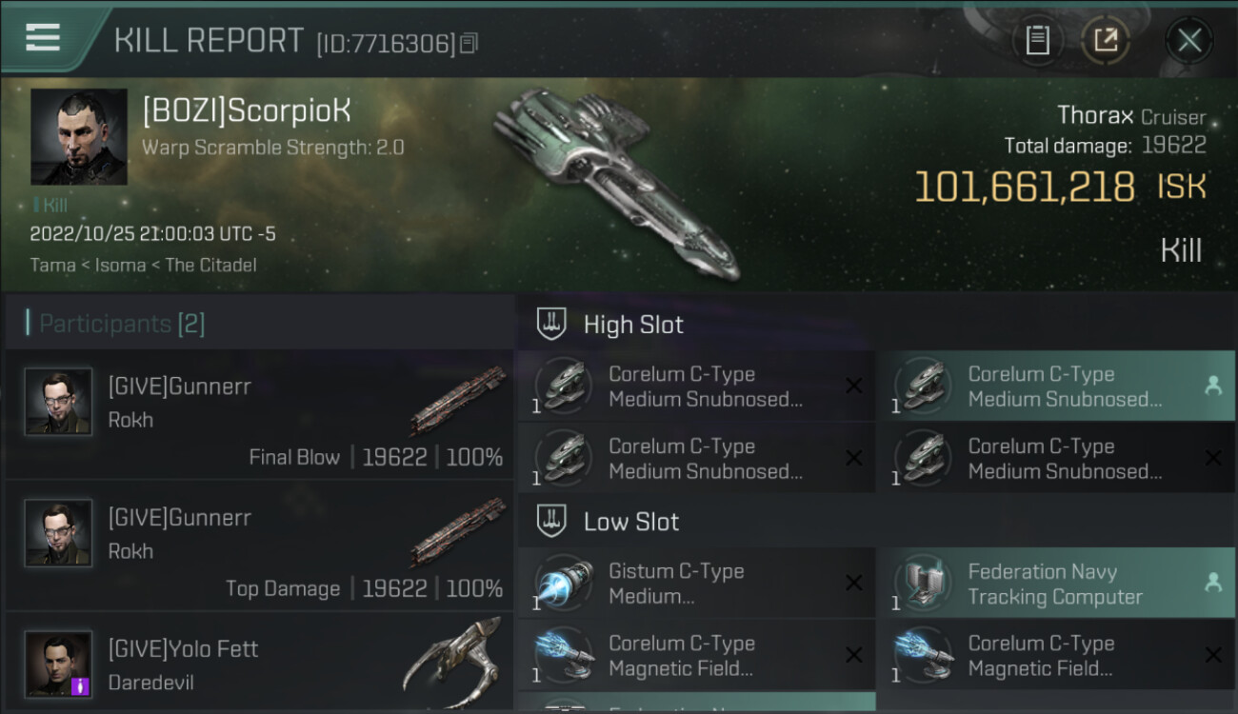Click Federation Navy Tracking Computer icon
Viewport: 1238px width, 714px height.
[x=923, y=584]
